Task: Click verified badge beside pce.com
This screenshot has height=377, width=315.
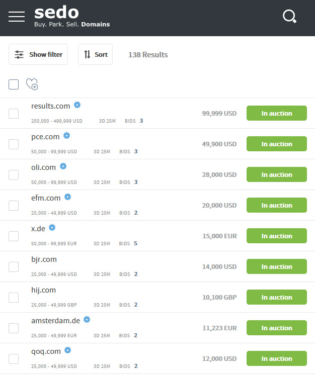Action: point(66,136)
